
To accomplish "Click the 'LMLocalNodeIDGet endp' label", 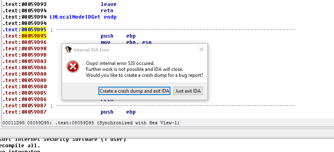I will (83, 17).
